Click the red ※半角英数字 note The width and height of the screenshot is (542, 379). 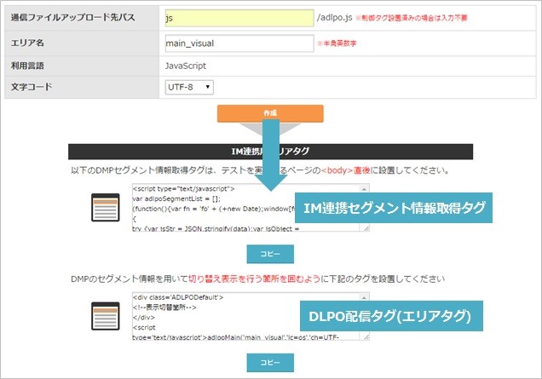click(x=337, y=43)
